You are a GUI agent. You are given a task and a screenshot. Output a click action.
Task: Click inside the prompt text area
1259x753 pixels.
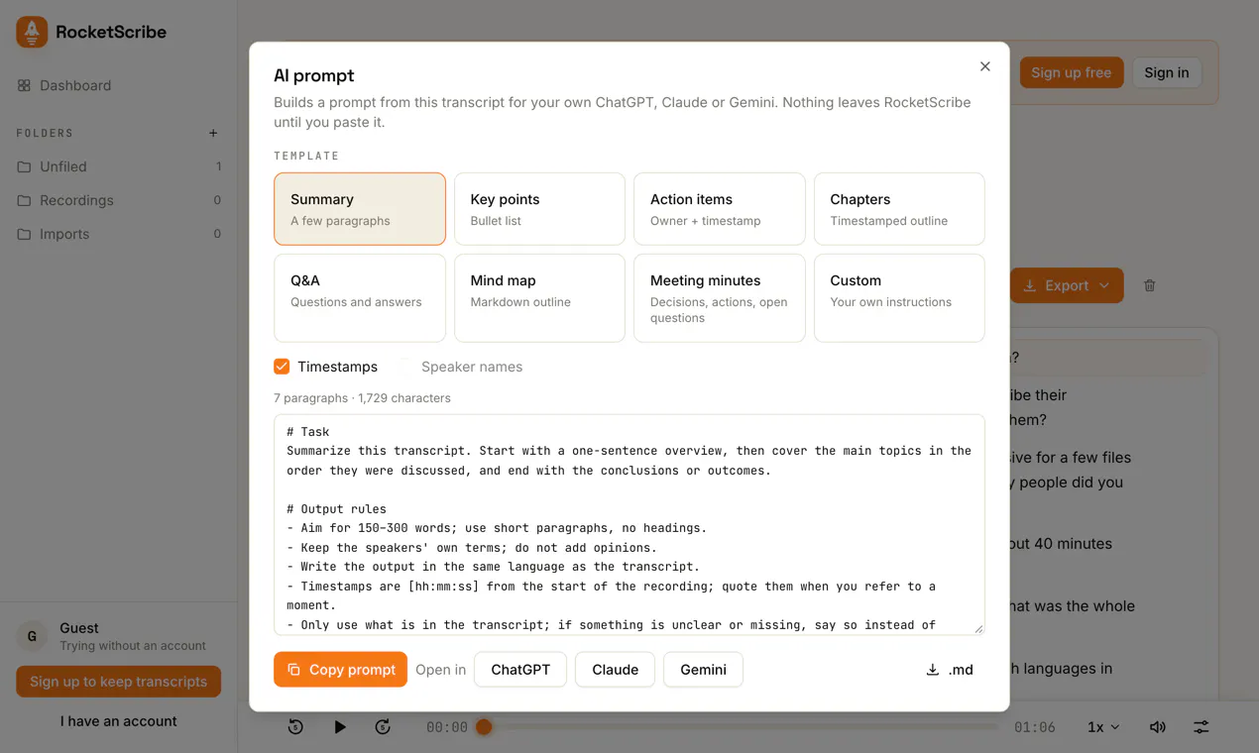point(629,524)
